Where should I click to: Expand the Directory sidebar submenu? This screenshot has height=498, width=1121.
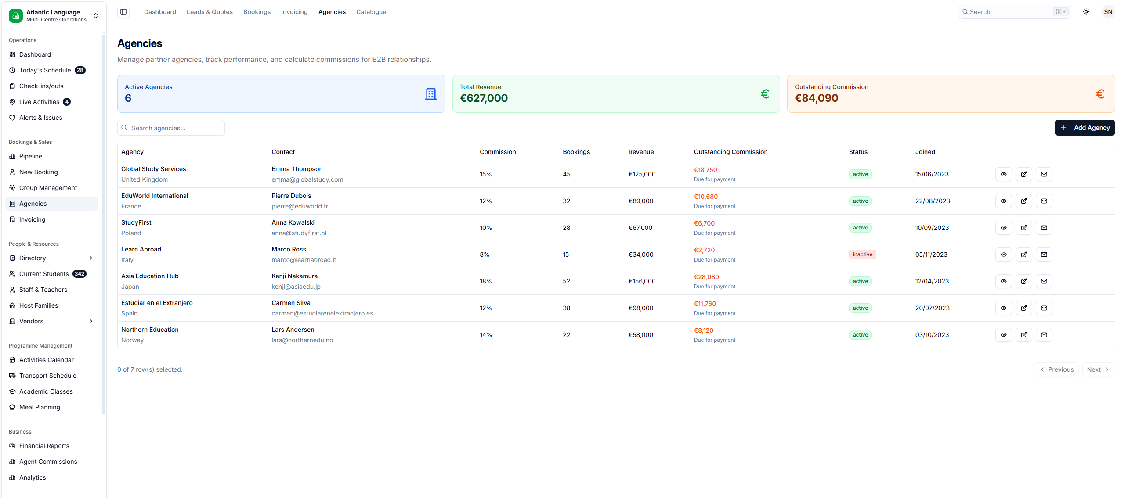coord(91,258)
